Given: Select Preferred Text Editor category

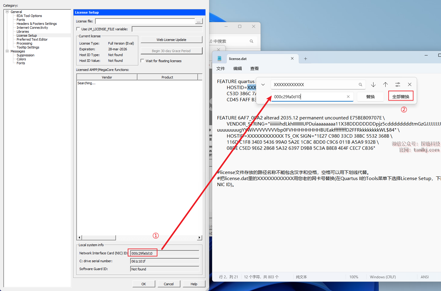Looking at the screenshot, I should pyautogui.click(x=32, y=39).
